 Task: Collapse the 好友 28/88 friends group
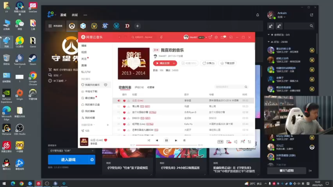point(268,42)
